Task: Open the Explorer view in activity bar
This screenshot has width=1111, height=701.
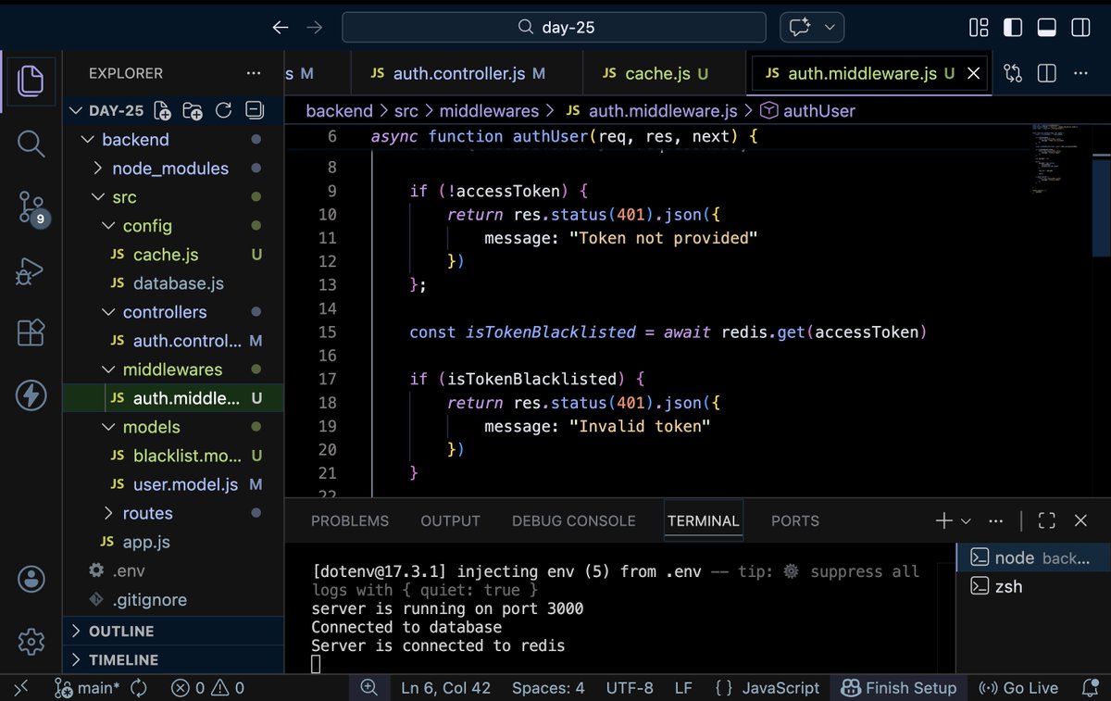Action: click(31, 81)
